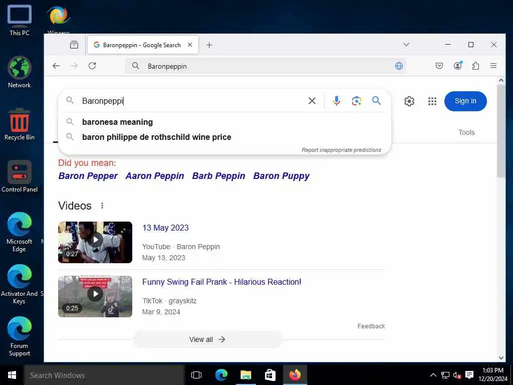This screenshot has height=385, width=513.
Task: Click the page vertical scrollbar thumb
Action: pos(501,131)
